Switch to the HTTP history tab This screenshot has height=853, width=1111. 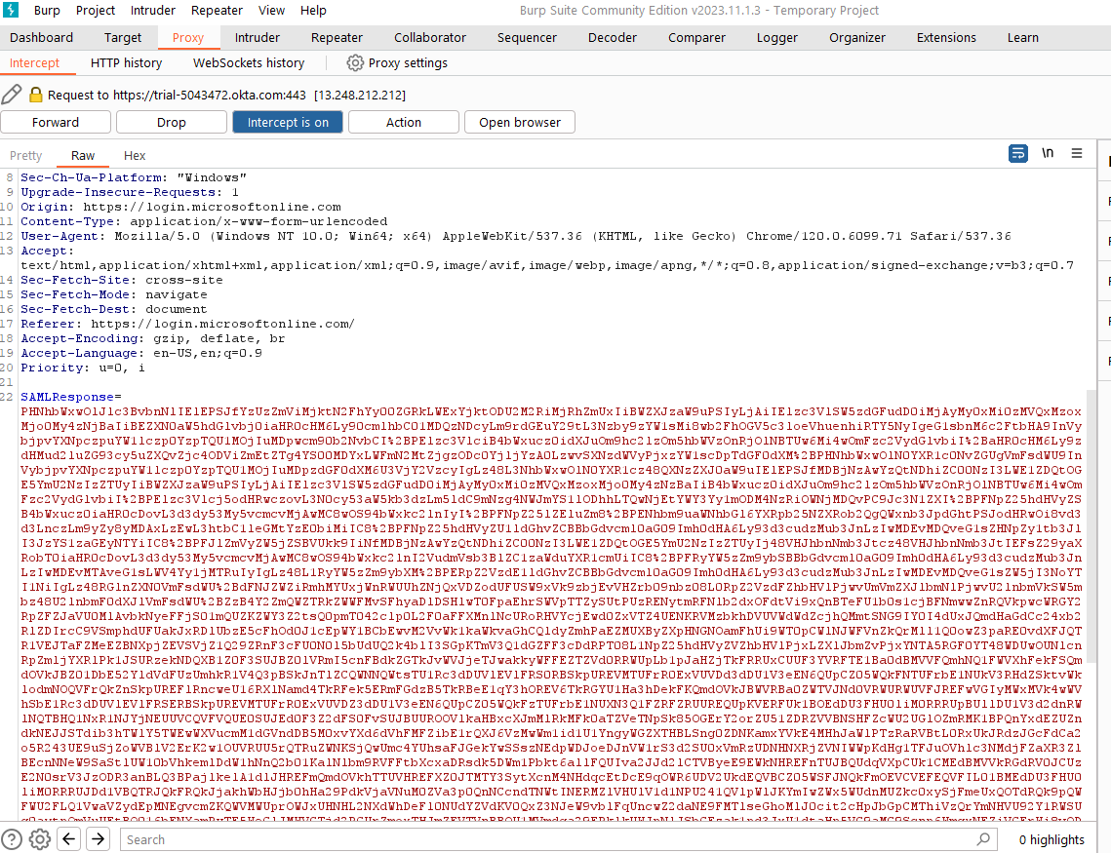(x=126, y=61)
